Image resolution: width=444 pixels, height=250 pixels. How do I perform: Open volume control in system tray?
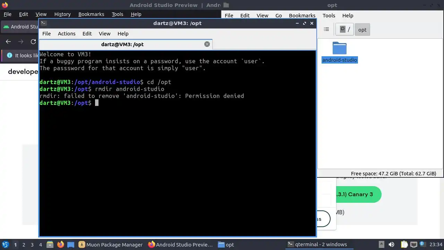[x=392, y=244]
